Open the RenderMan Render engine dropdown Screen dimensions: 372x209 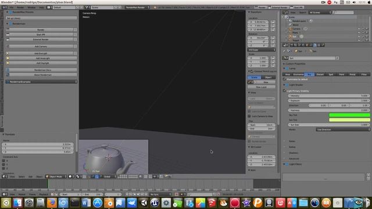[x=137, y=8]
